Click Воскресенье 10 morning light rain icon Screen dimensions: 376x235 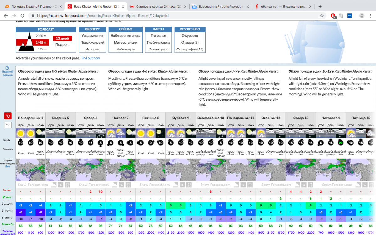click(x=201, y=133)
